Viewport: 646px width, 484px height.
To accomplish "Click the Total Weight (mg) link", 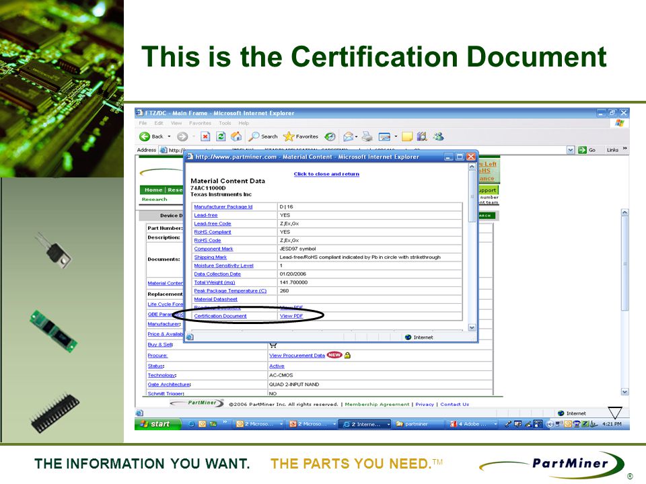I will click(214, 282).
